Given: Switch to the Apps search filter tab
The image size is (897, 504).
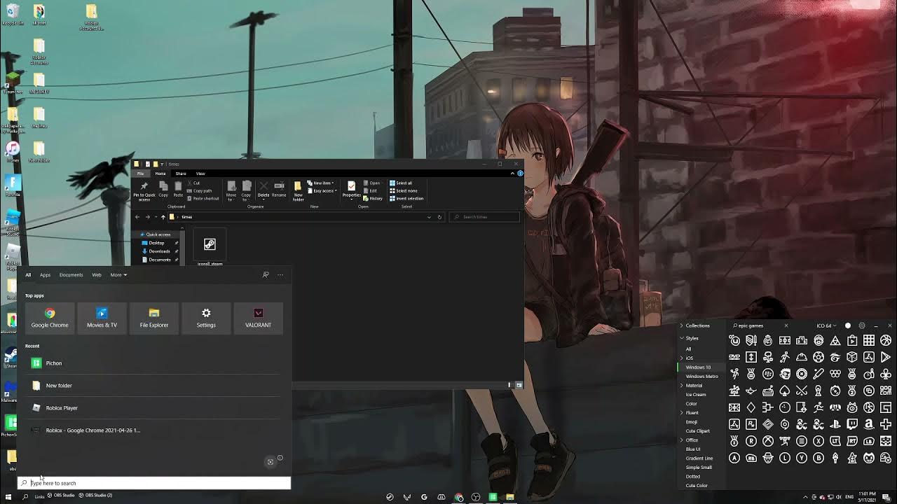Looking at the screenshot, I should (x=45, y=274).
